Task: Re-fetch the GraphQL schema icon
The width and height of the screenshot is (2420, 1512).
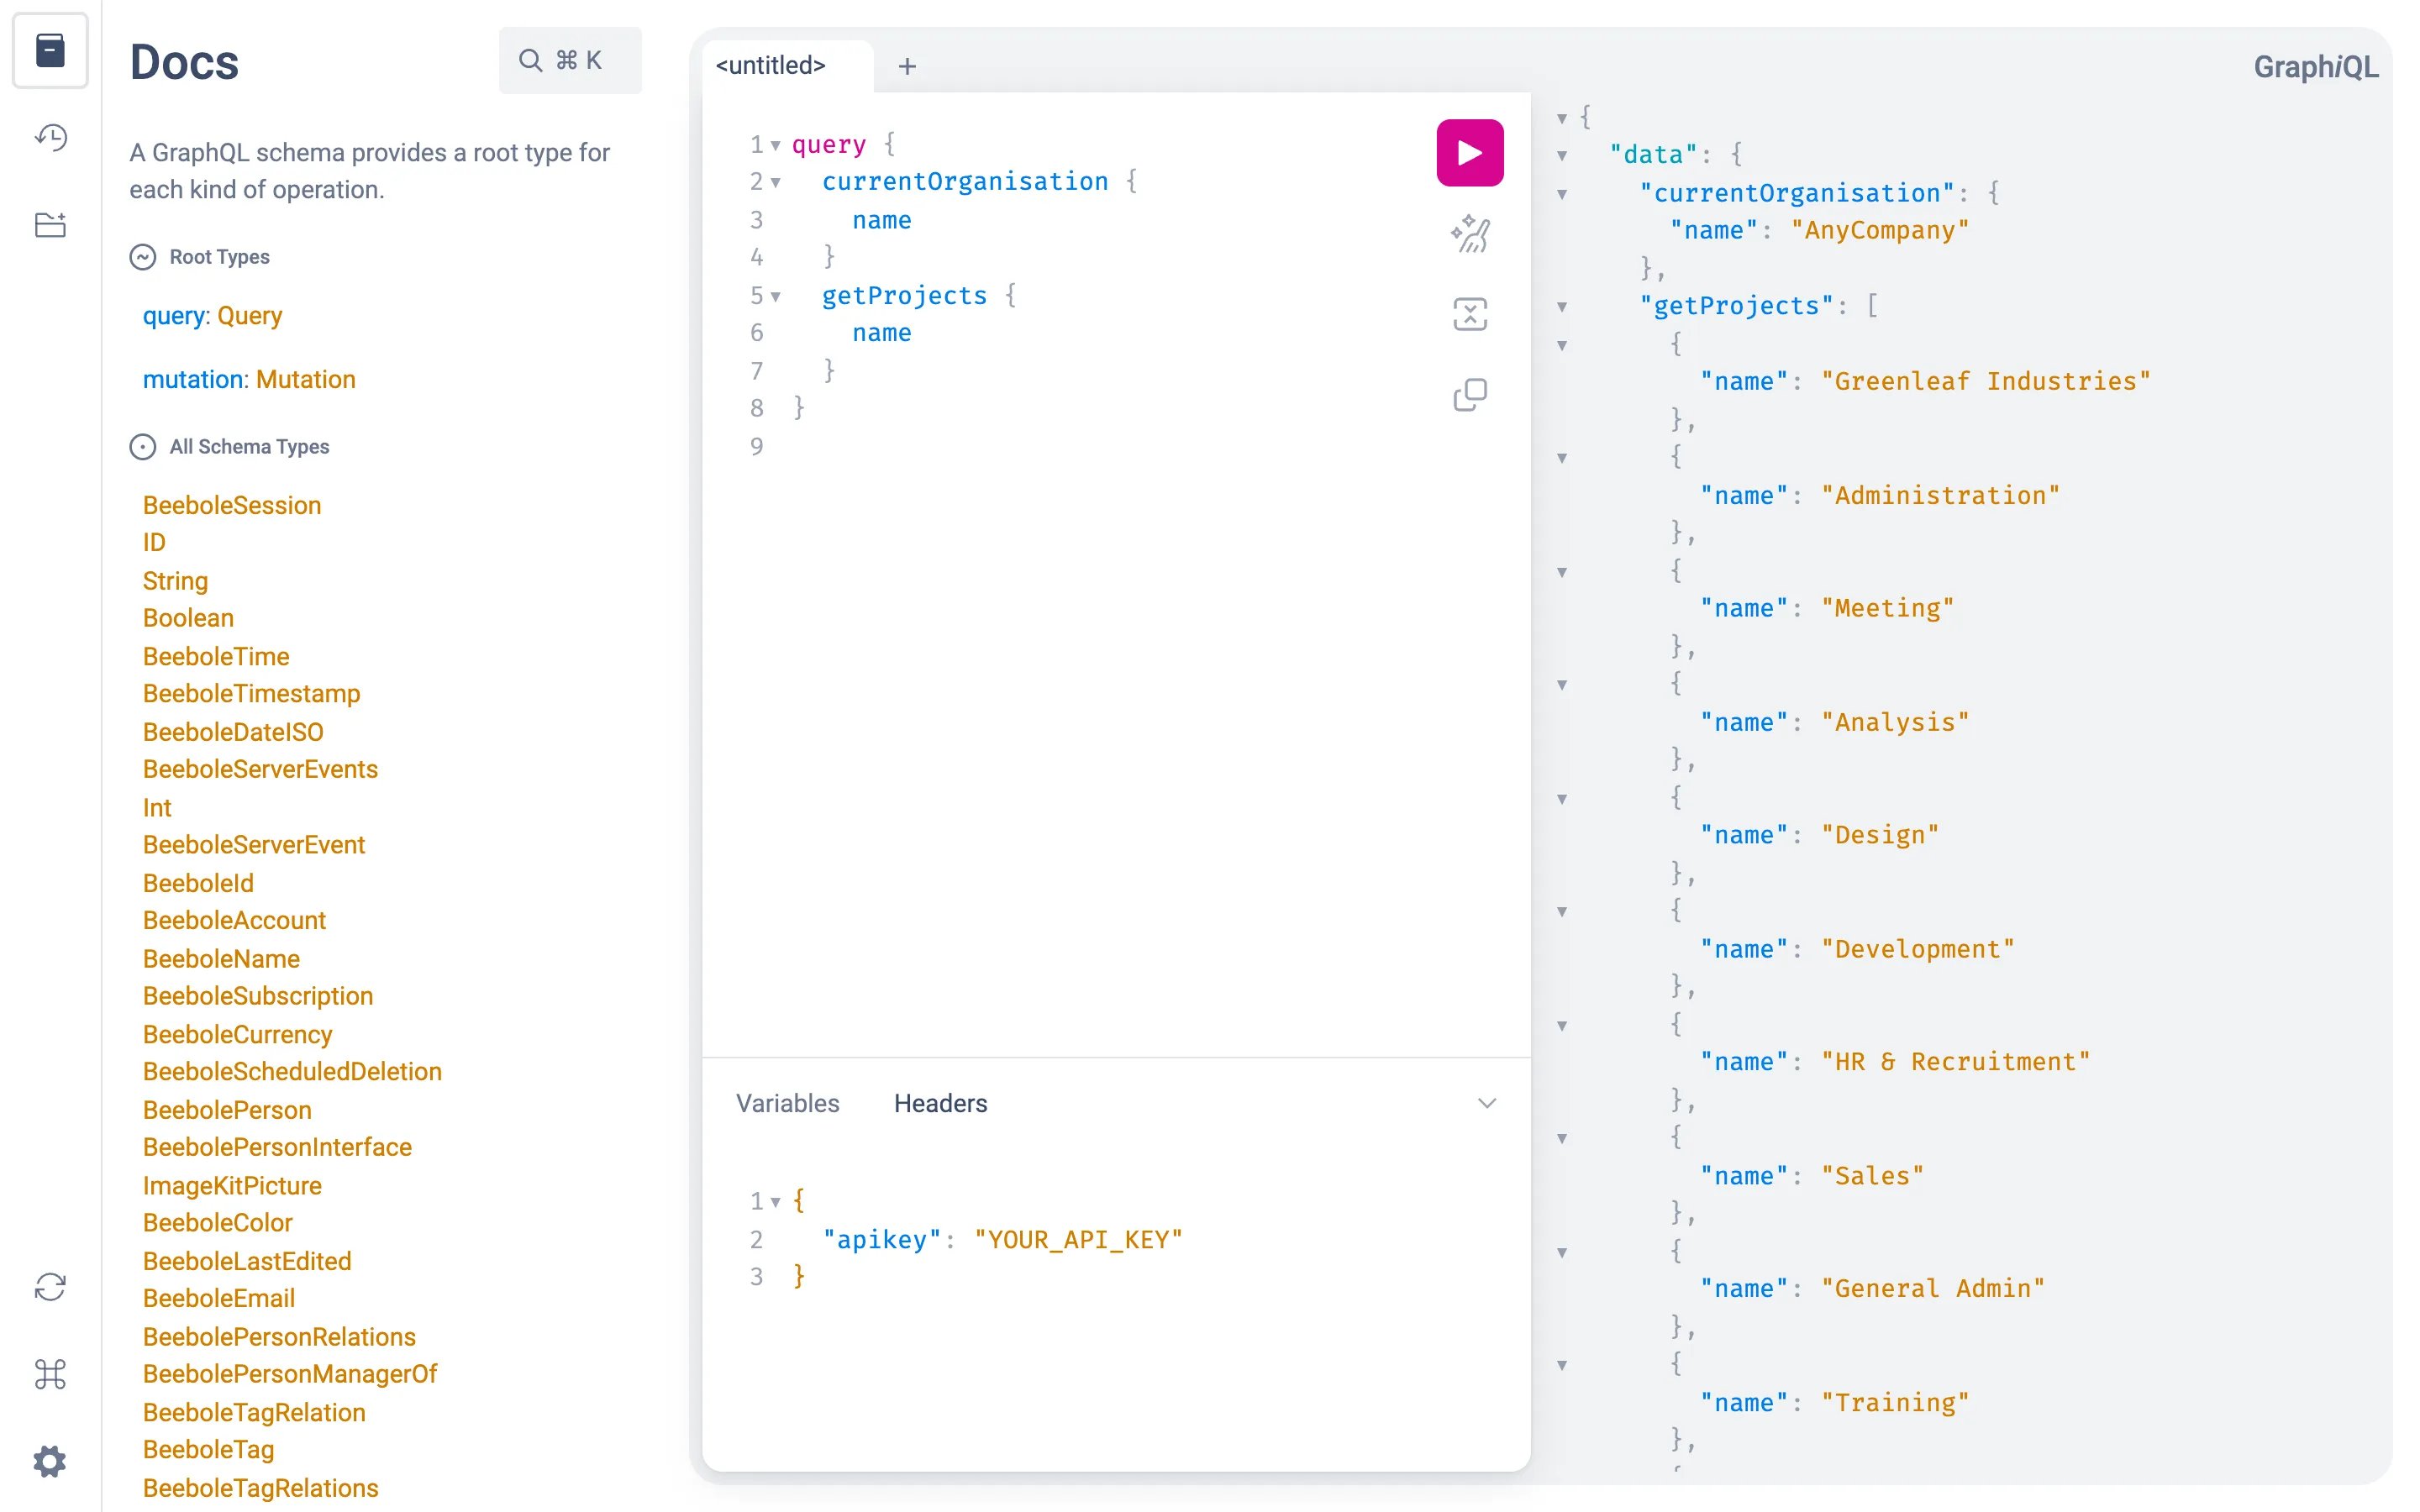Action: [x=50, y=1286]
